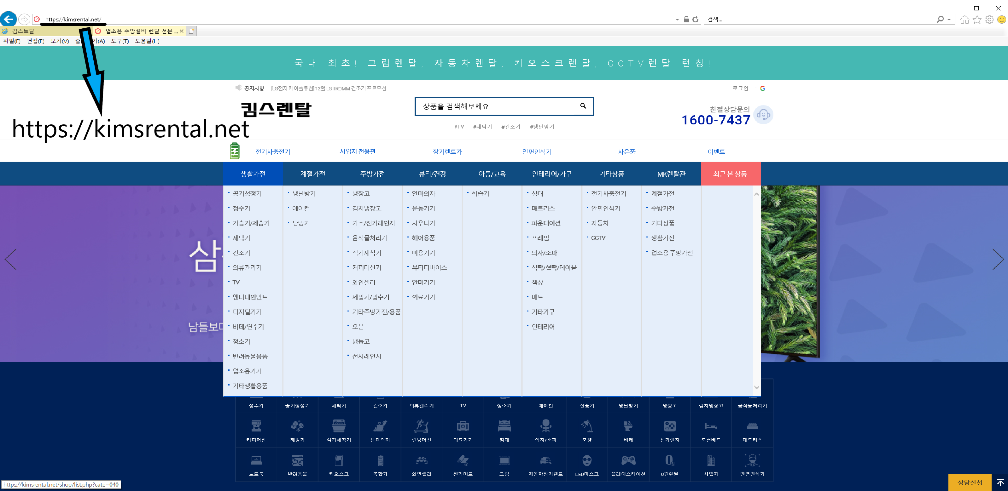This screenshot has height=491, width=1008.
Task: Open a new browser tab
Action: tap(191, 31)
